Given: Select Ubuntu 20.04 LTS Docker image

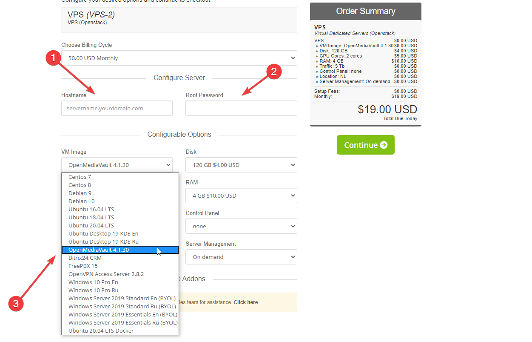Looking at the screenshot, I should 101,331.
